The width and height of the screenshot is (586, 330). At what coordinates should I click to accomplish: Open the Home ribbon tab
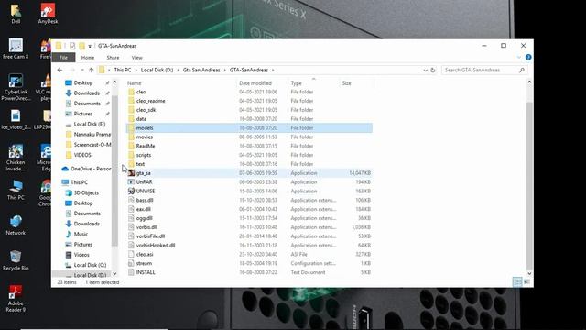(88, 58)
